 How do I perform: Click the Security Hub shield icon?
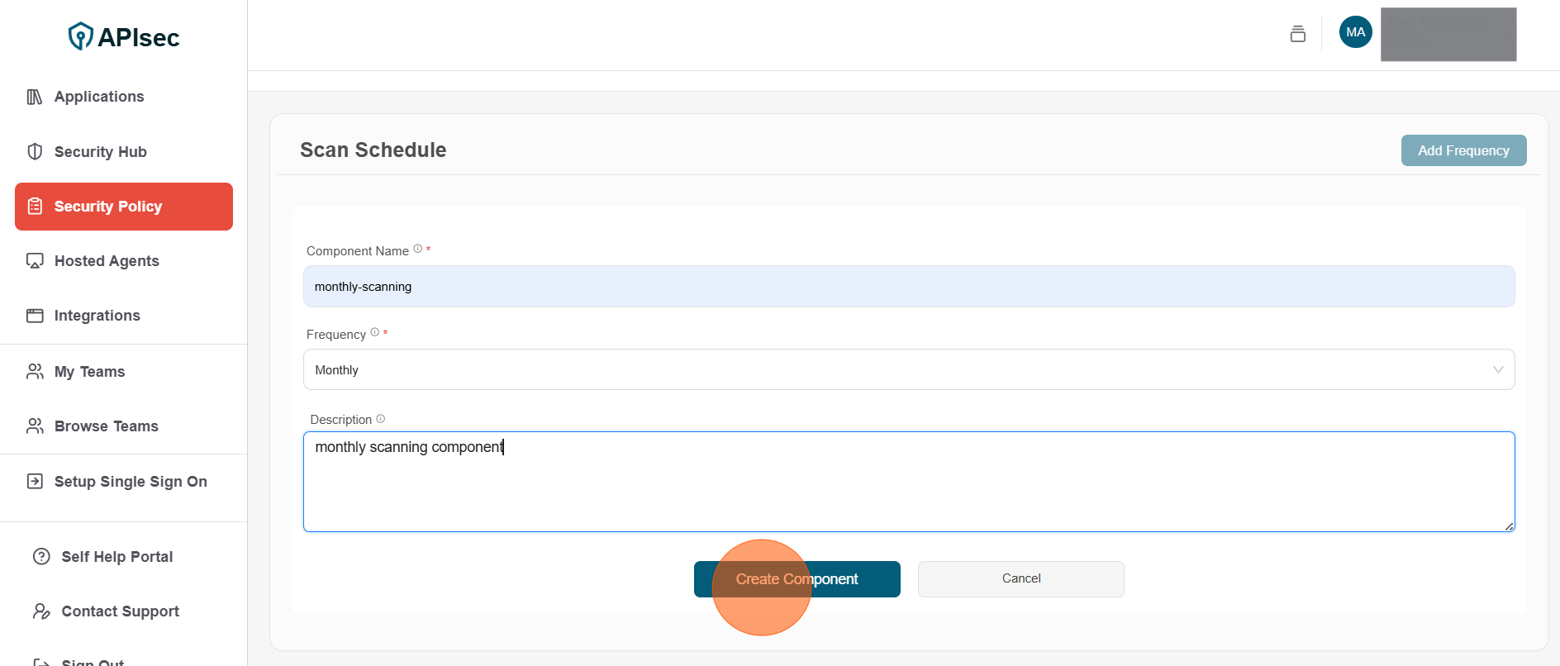35,151
